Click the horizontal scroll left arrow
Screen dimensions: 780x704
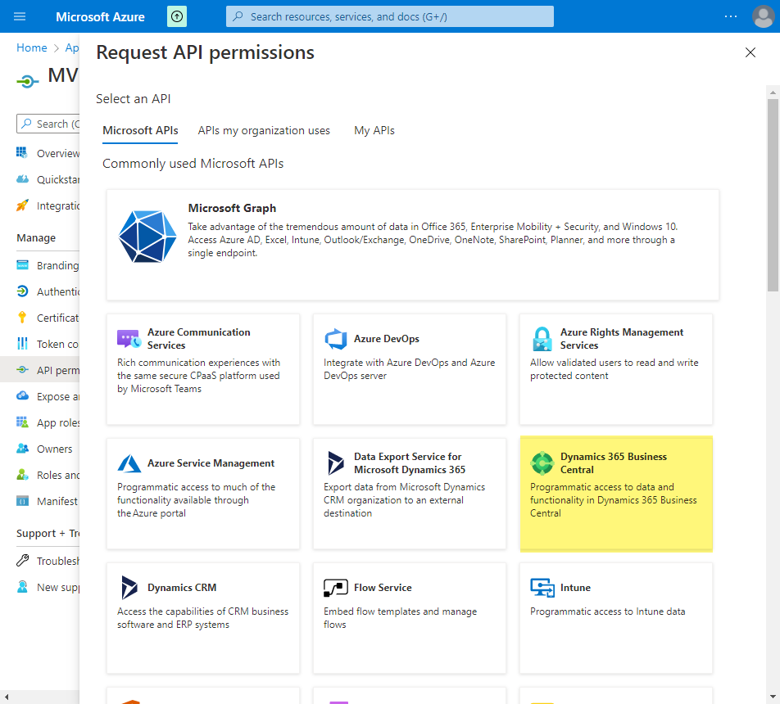tap(6, 697)
